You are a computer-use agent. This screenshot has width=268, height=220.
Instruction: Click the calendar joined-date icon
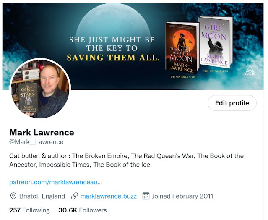146,196
